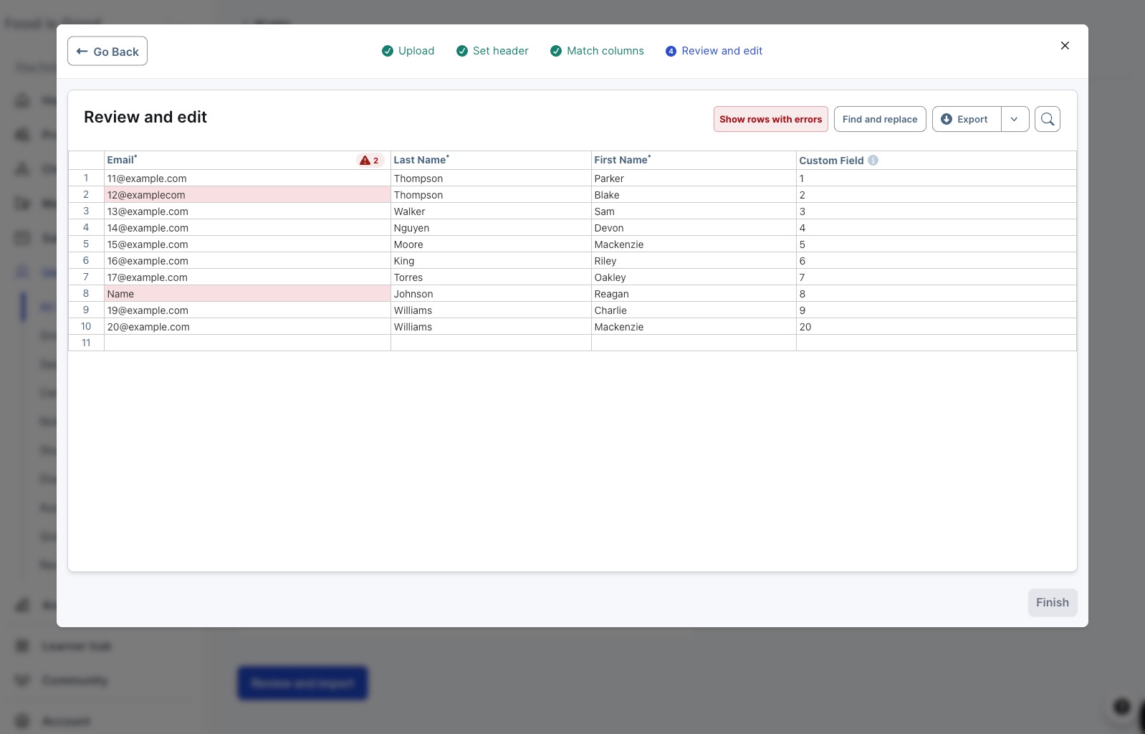Viewport: 1145px width, 734px height.
Task: Click the Review and edit step number icon
Action: (x=671, y=51)
